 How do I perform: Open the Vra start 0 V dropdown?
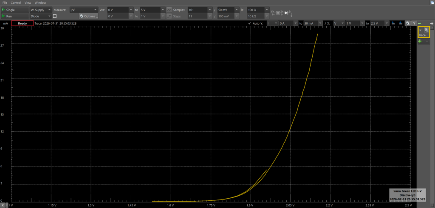point(120,10)
